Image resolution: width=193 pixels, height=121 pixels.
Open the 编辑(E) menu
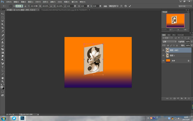tap(16, 2)
